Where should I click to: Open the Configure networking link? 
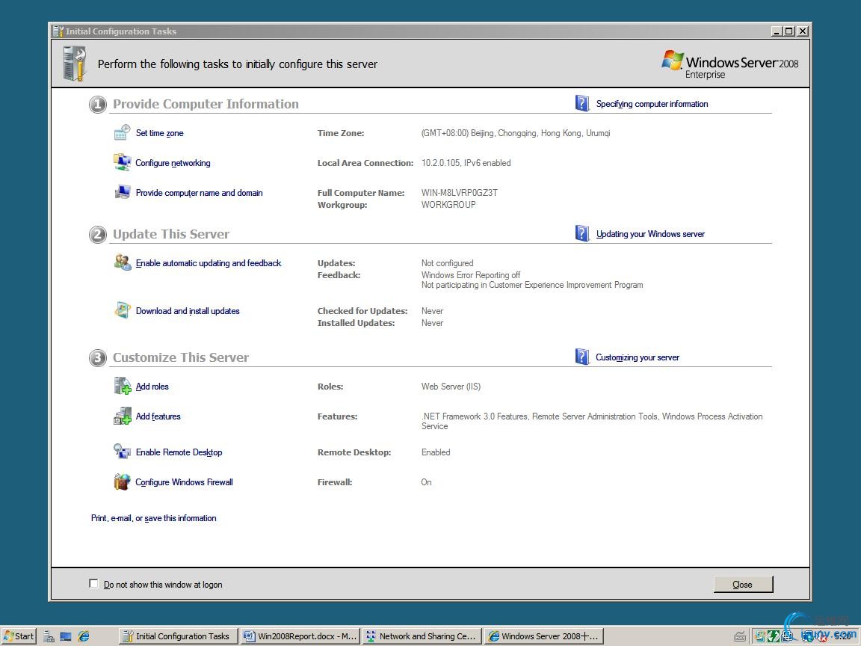173,163
